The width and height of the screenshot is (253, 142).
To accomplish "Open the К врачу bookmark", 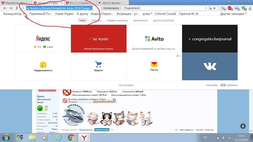I will click(83, 14).
